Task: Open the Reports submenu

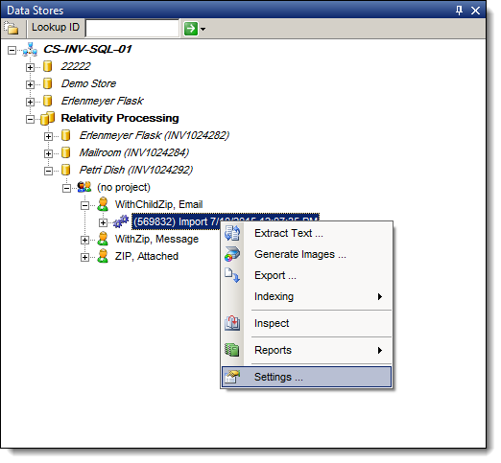Action: 306,351
